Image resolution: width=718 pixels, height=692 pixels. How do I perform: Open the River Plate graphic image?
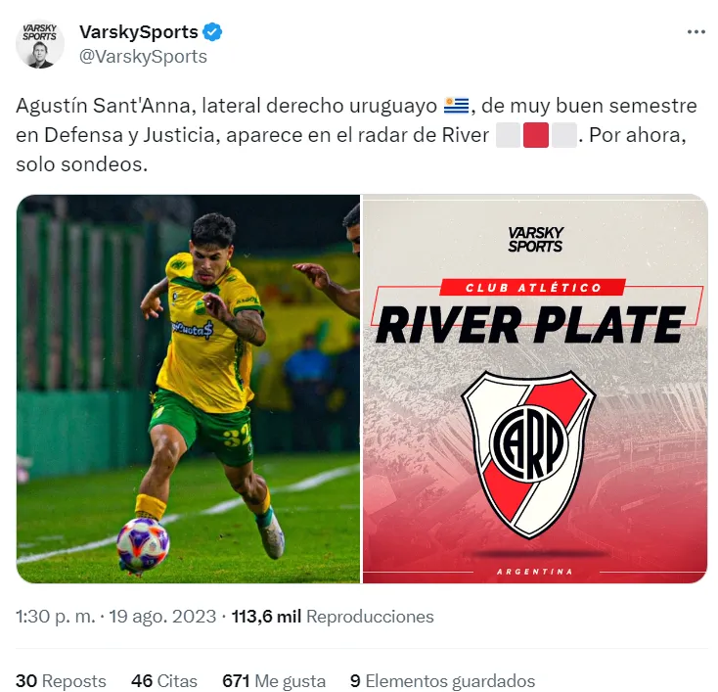click(535, 390)
